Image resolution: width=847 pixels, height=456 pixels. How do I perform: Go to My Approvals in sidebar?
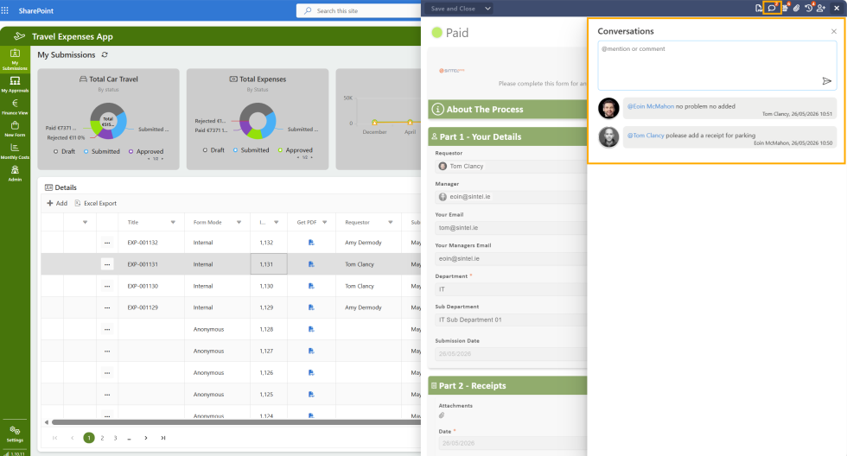tap(15, 84)
